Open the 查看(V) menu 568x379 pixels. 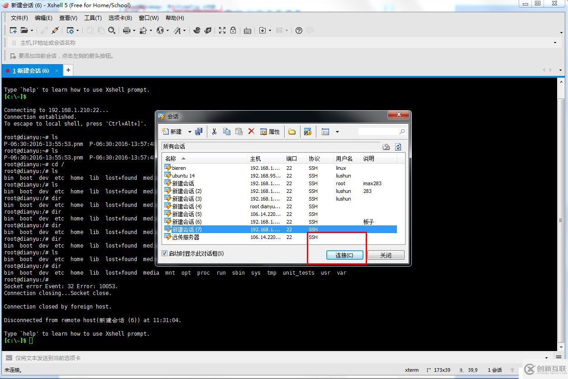68,18
